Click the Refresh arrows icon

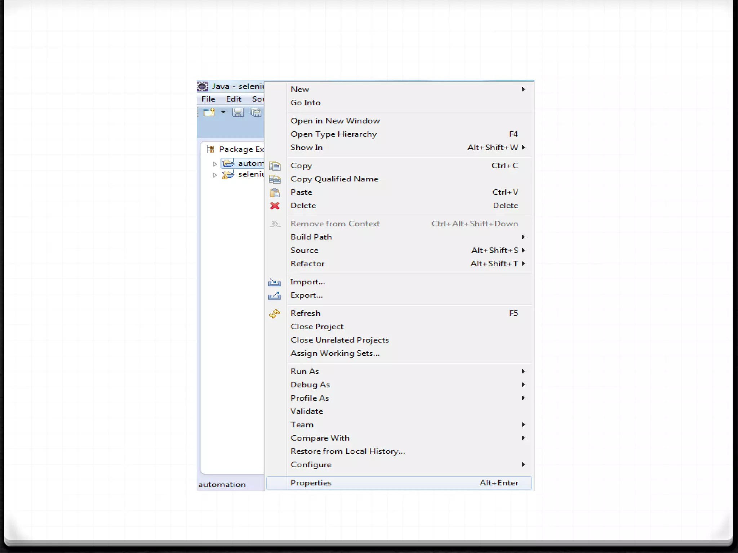274,314
